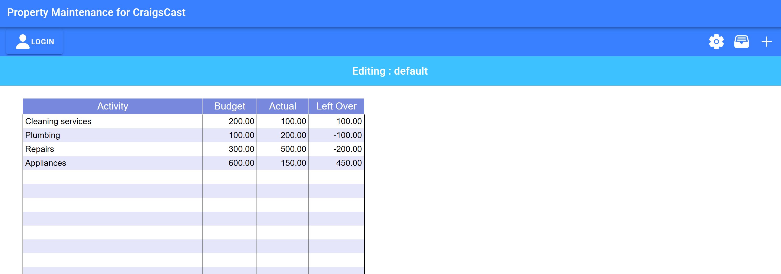Screen dimensions: 781x274
Task: Select the Budget column header
Action: click(230, 106)
